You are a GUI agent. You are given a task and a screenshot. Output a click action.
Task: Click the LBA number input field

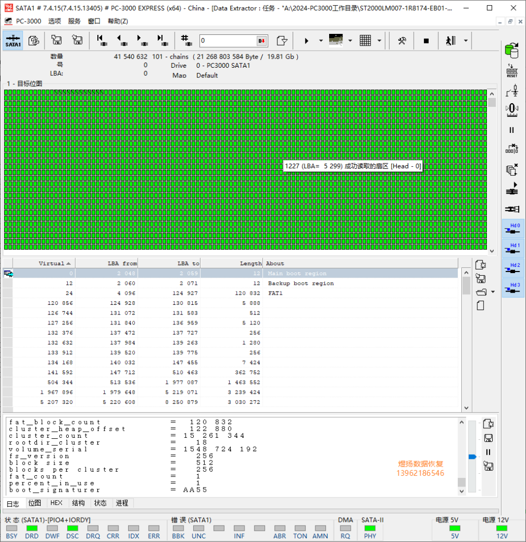228,41
